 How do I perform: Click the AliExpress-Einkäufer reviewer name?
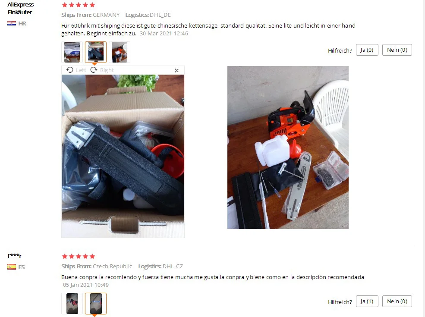click(x=21, y=8)
